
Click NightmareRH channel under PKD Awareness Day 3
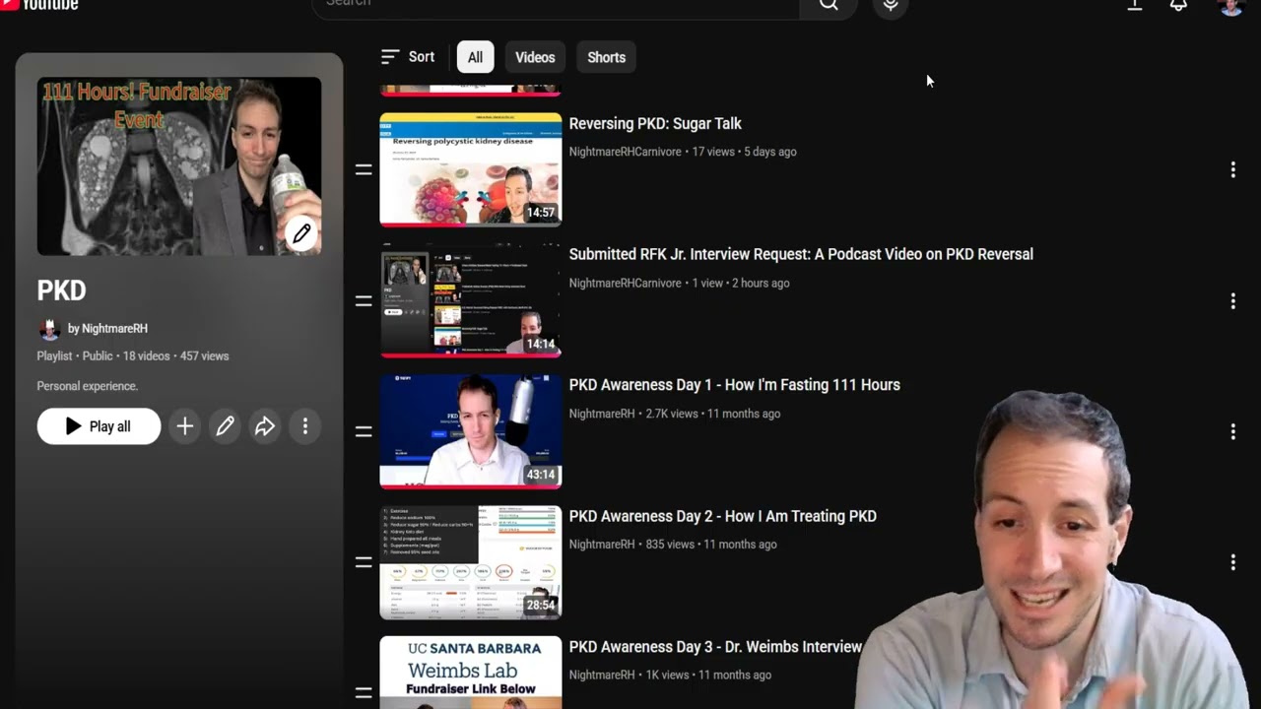tap(602, 676)
